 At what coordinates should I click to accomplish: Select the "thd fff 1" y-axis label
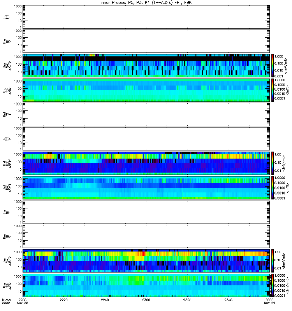coord(7,114)
